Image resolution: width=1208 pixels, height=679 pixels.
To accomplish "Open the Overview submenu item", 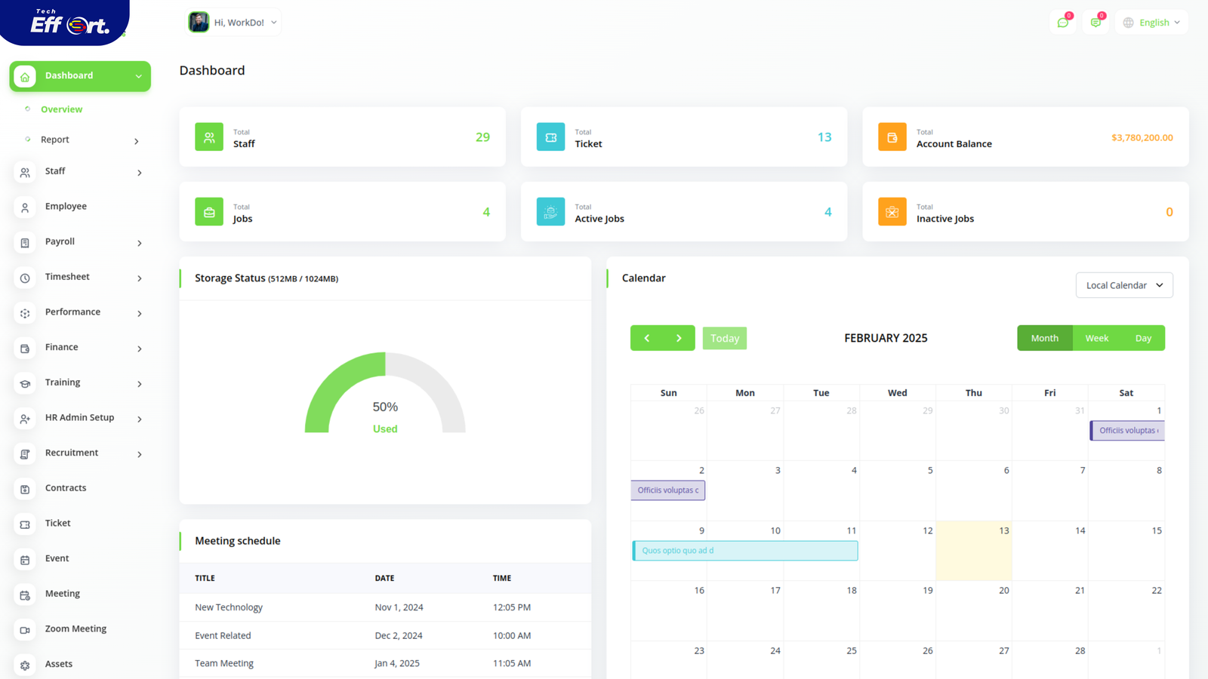I will pyautogui.click(x=62, y=109).
